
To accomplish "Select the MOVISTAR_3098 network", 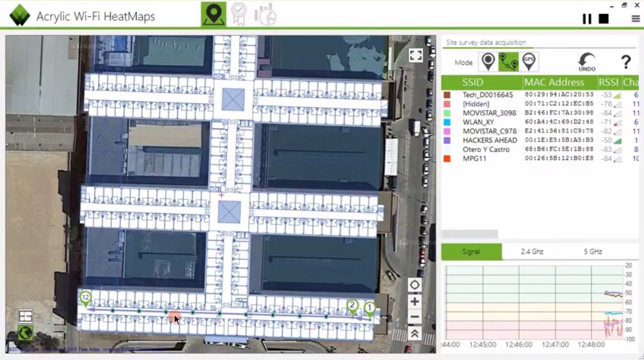I will (540, 113).
